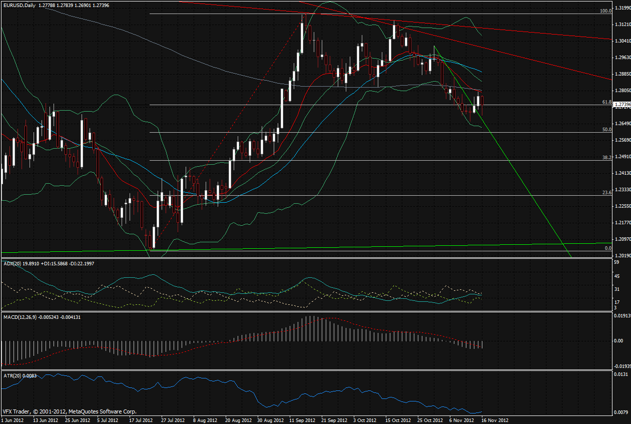Click the 0.0 Fibonacci level label
The height and width of the screenshot is (424, 631).
pos(608,248)
